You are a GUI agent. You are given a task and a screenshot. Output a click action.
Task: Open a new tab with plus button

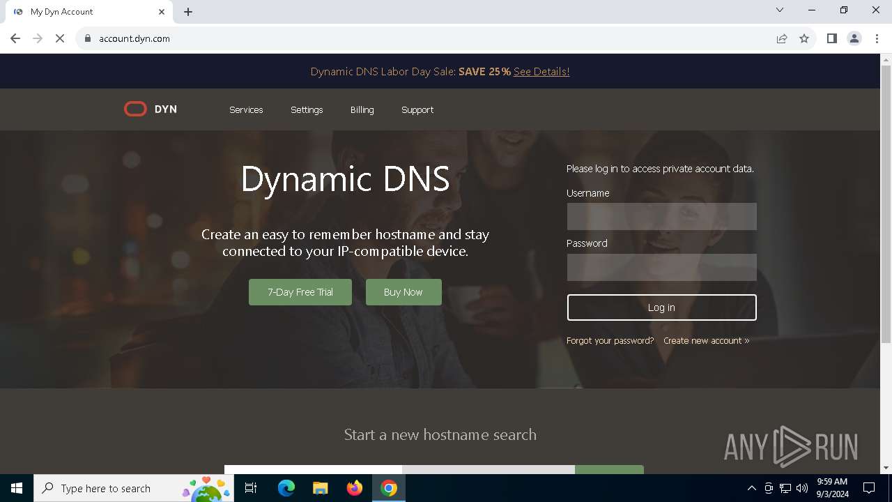[x=188, y=12]
